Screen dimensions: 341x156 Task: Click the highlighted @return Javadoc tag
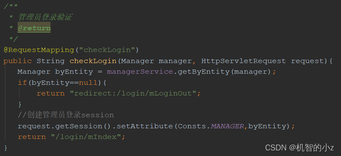pos(34,28)
